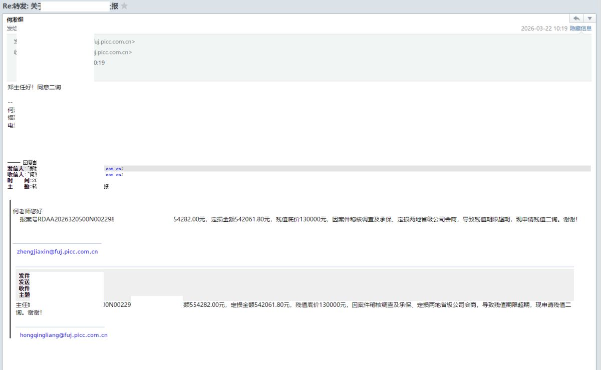Open the zhengjiaxin@fuj.picc.com.cn email link
The width and height of the screenshot is (601, 370).
[x=58, y=252]
